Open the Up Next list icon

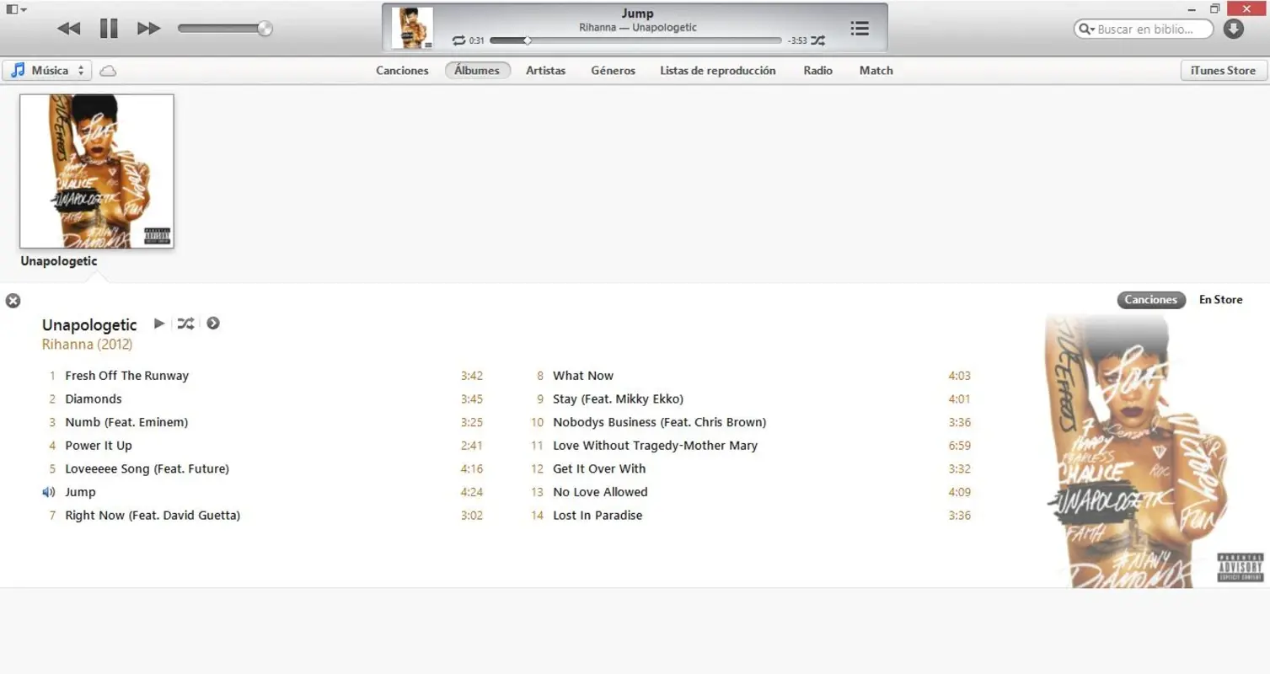pos(859,28)
